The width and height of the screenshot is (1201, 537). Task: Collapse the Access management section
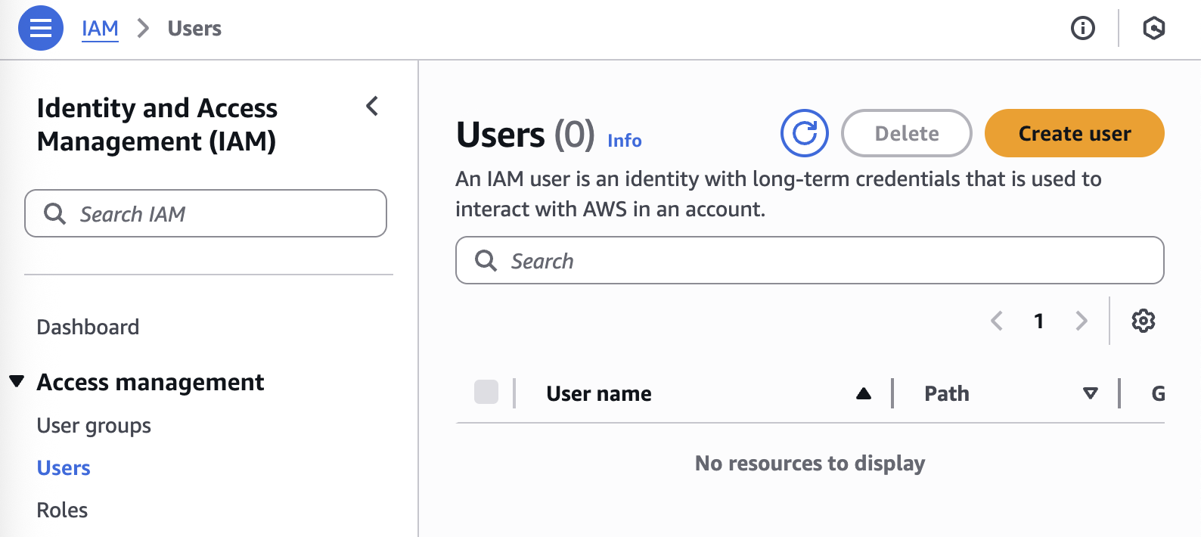click(x=17, y=381)
